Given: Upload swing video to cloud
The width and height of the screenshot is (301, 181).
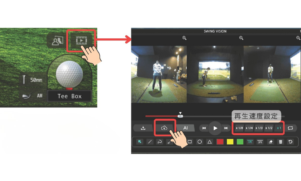Looking at the screenshot, I should 164,128.
